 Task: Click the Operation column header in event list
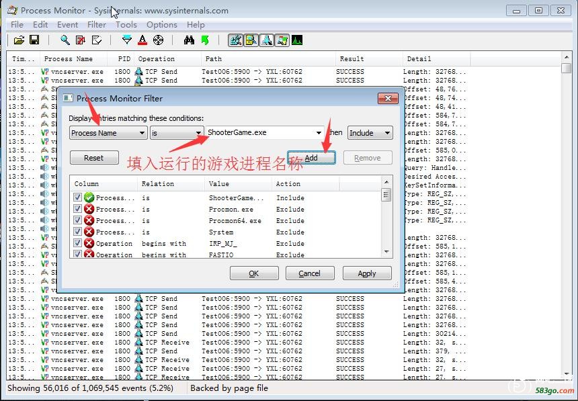click(x=168, y=59)
